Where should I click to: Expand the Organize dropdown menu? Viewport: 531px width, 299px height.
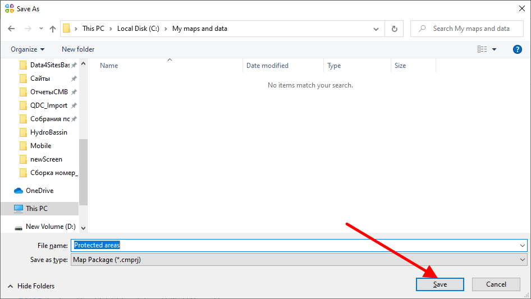[x=28, y=49]
